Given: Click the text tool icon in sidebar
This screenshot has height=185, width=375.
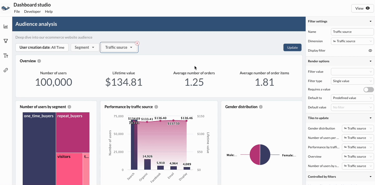Looking at the screenshot, I should click(5, 55).
